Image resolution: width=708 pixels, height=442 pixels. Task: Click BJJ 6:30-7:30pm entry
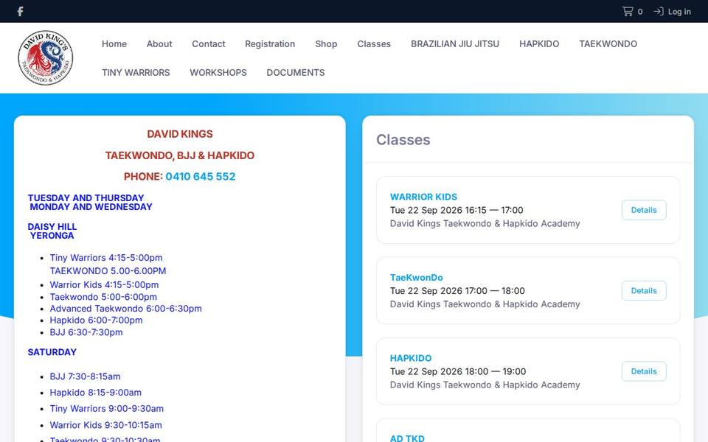86,332
